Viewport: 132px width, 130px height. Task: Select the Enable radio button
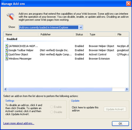pyautogui.click(x=52, y=107)
